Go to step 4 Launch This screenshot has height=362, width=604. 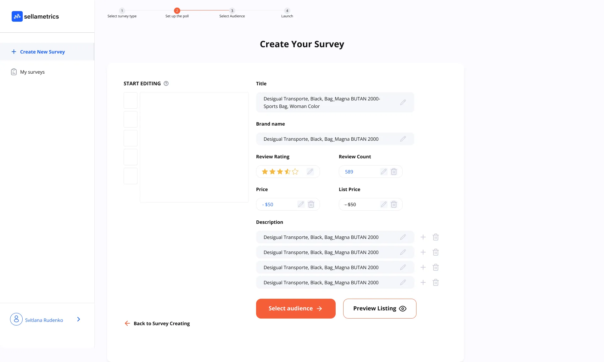point(287,13)
